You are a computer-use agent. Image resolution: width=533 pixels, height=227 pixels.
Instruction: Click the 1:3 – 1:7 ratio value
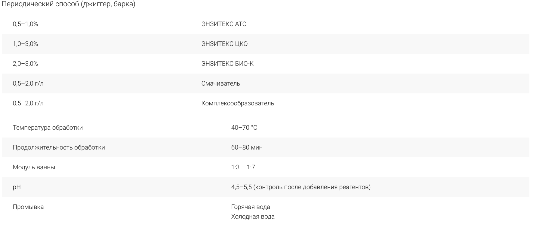[243, 167]
